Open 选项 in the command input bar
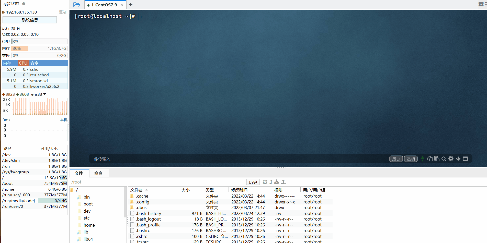 411,159
